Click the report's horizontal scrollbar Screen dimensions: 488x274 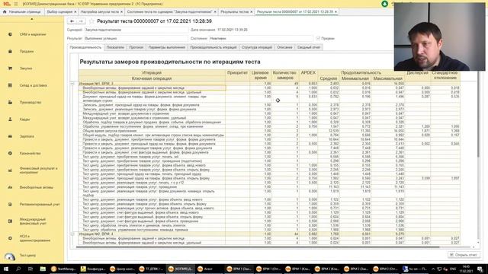[258, 247]
